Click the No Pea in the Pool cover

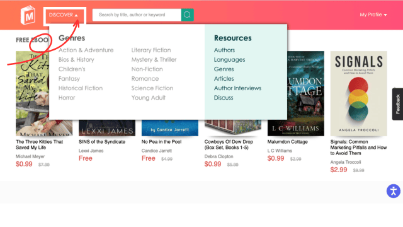[x=170, y=128]
